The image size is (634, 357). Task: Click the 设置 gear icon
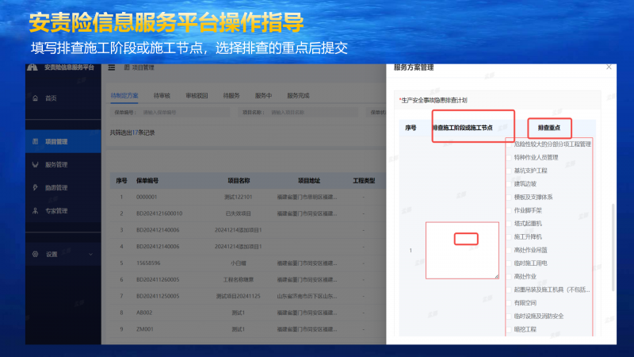pos(35,254)
